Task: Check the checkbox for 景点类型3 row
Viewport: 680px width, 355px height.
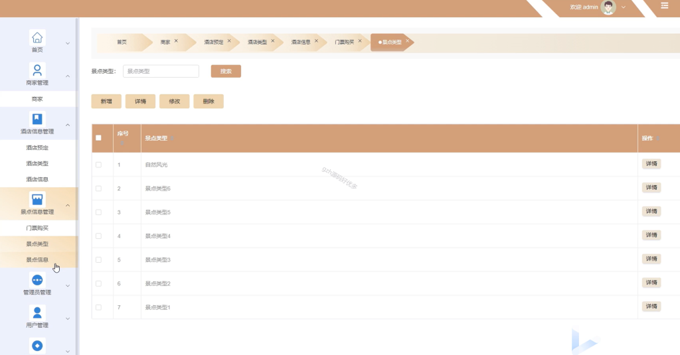Action: pos(98,259)
